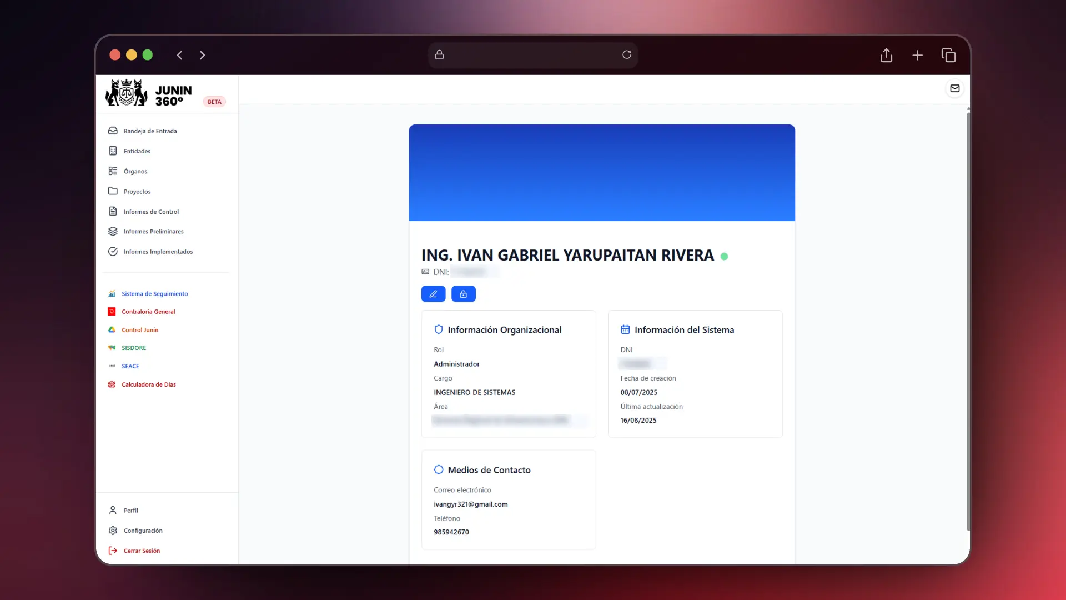Show tab overview with the overlapping squares icon

pos(948,55)
